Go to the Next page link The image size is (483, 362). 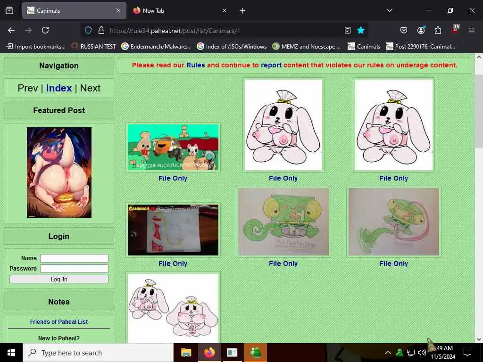coord(90,88)
